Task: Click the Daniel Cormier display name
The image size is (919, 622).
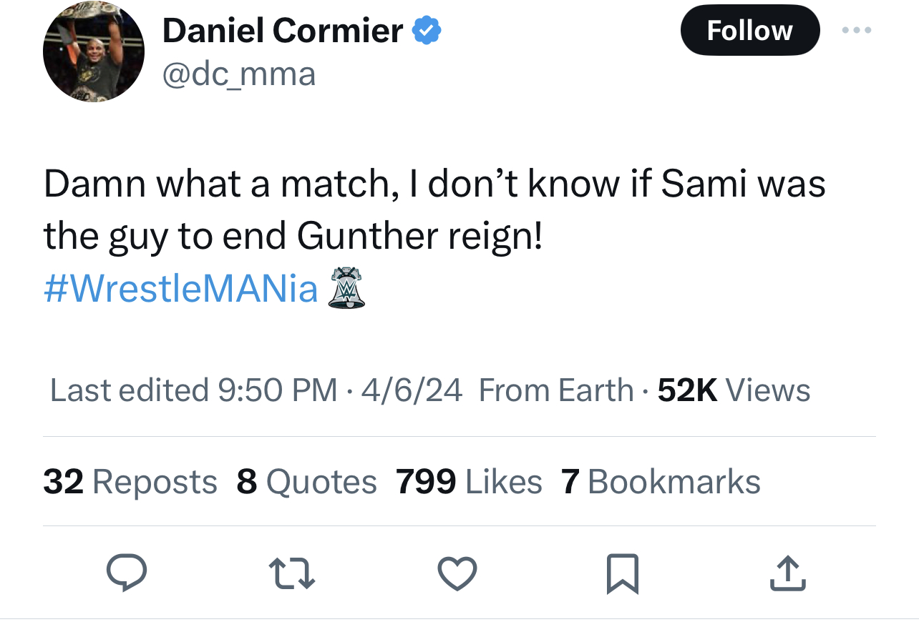Action: (x=283, y=31)
